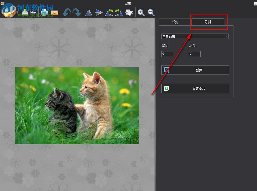Click the 高度 height input field
Image resolution: width=257 pixels, height=191 pixels.
point(195,54)
